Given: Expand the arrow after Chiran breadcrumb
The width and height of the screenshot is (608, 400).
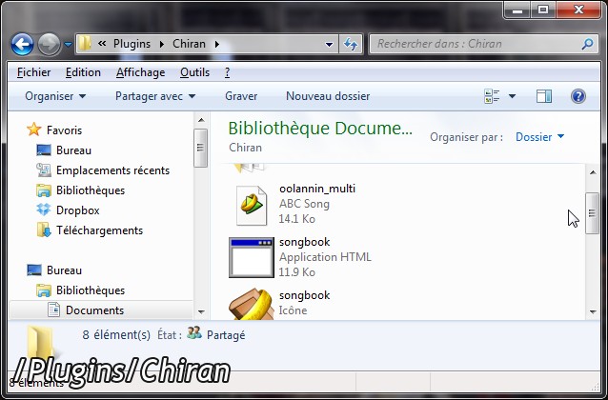Looking at the screenshot, I should click(217, 44).
